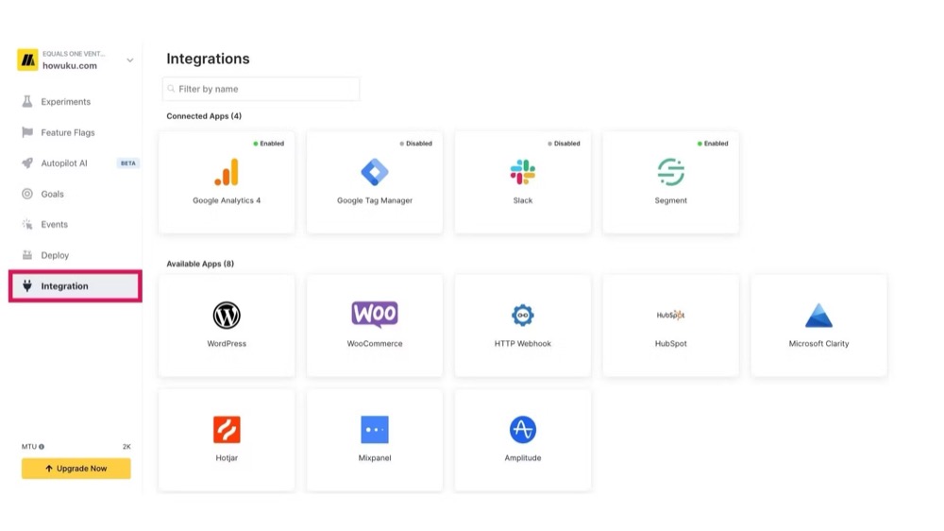
Task: Open the HTTP Webhook gear icon
Action: click(x=523, y=315)
